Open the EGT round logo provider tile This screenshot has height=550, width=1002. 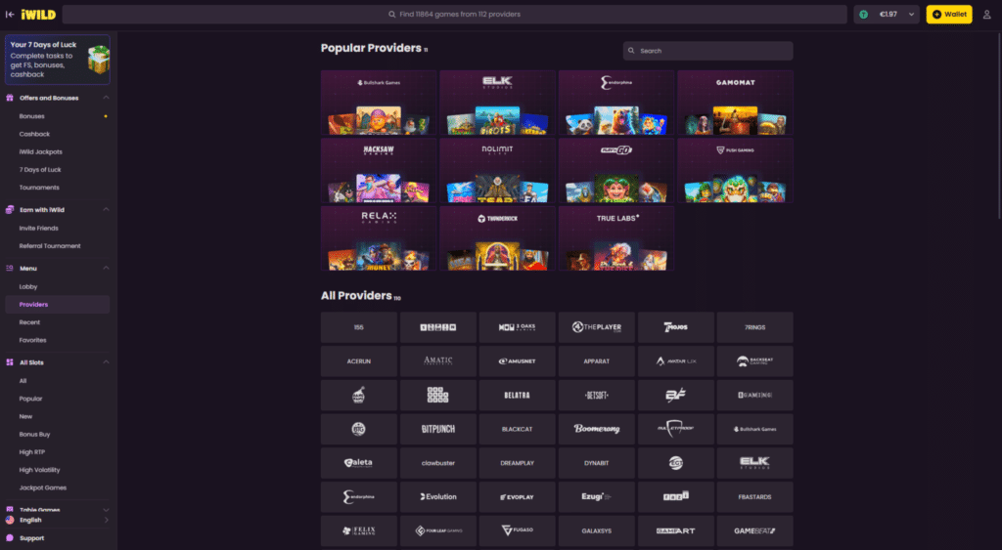click(x=675, y=463)
